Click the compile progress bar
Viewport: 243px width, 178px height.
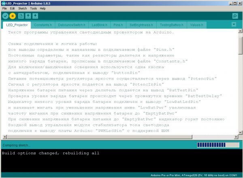pyautogui.click(x=218, y=145)
